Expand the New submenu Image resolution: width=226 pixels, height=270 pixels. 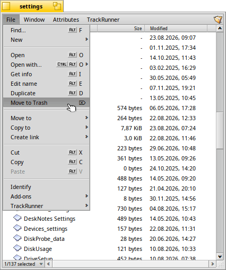(47, 40)
